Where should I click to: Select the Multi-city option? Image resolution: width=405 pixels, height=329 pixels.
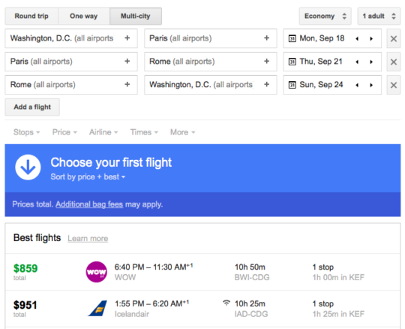pyautogui.click(x=136, y=16)
